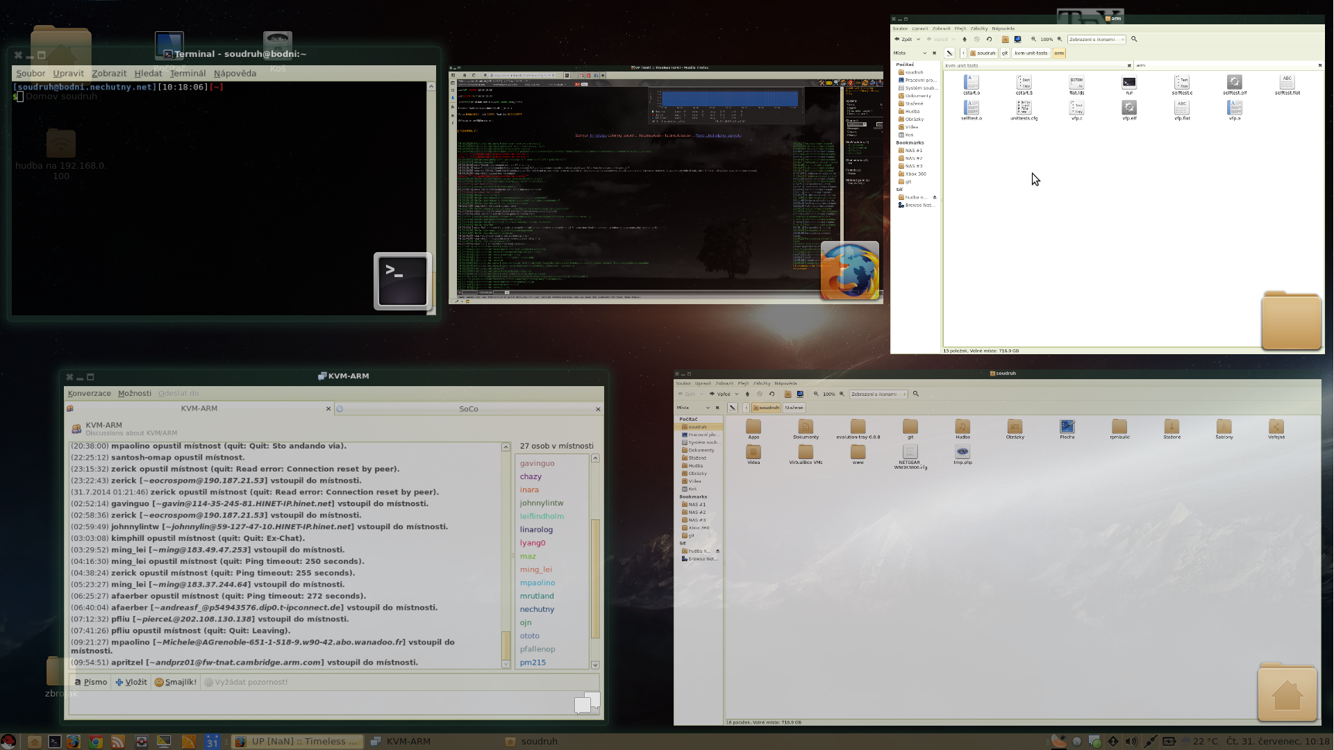The height and width of the screenshot is (750, 1334).
Task: Click Stažené breadcrumb in soudruh window
Action: (x=794, y=408)
